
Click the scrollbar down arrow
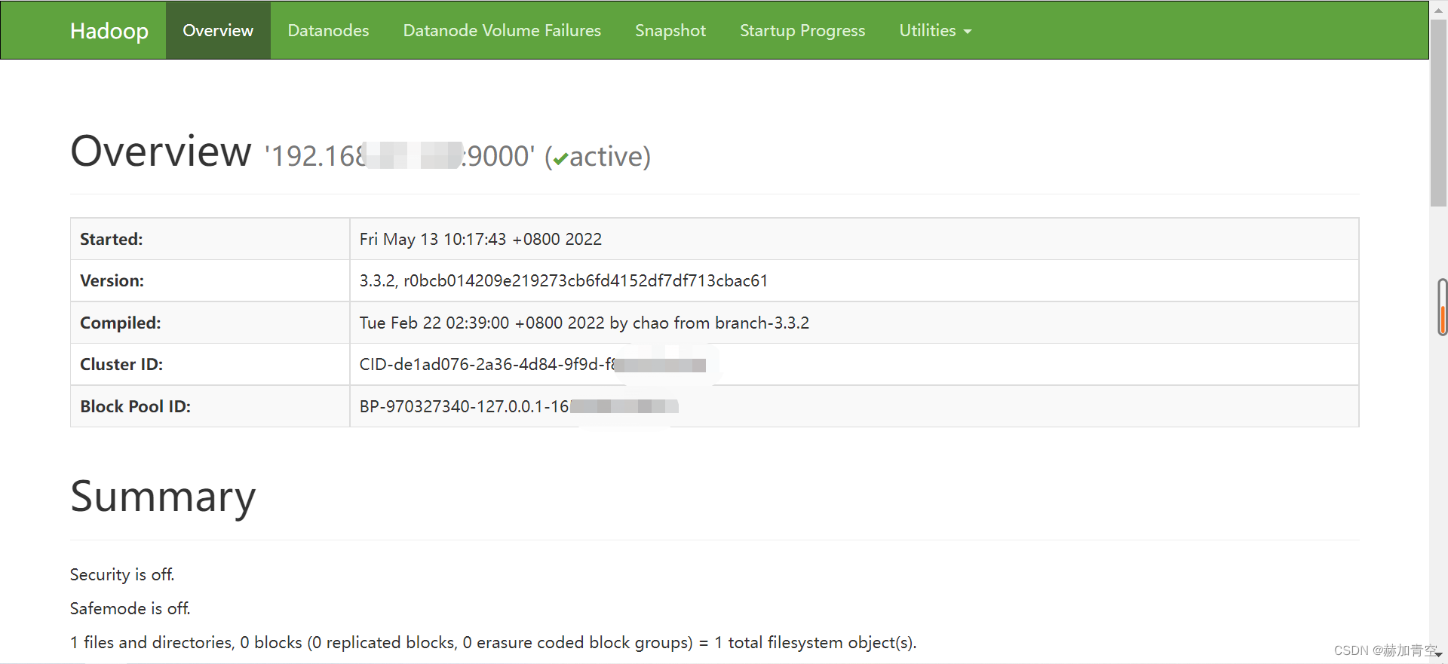pyautogui.click(x=1438, y=654)
